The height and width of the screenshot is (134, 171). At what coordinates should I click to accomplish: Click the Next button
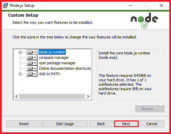tap(126, 124)
